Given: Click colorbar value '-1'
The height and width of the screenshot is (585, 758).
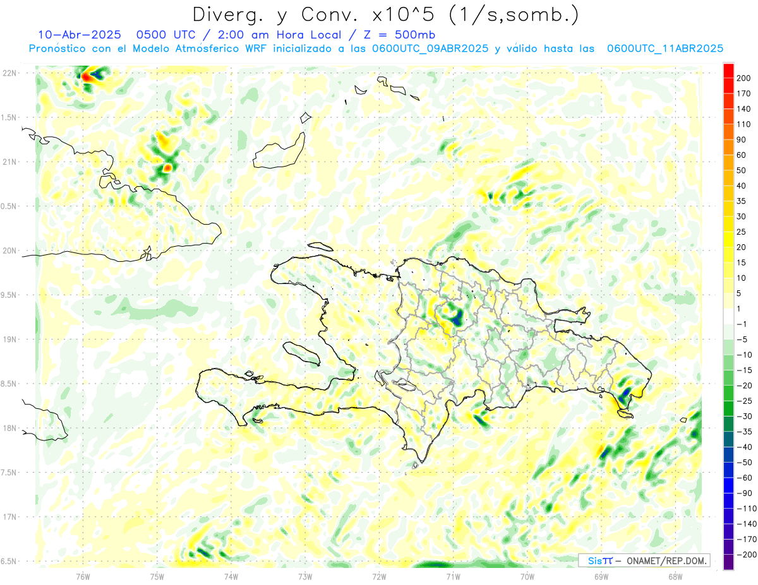Looking at the screenshot, I should point(742,324).
